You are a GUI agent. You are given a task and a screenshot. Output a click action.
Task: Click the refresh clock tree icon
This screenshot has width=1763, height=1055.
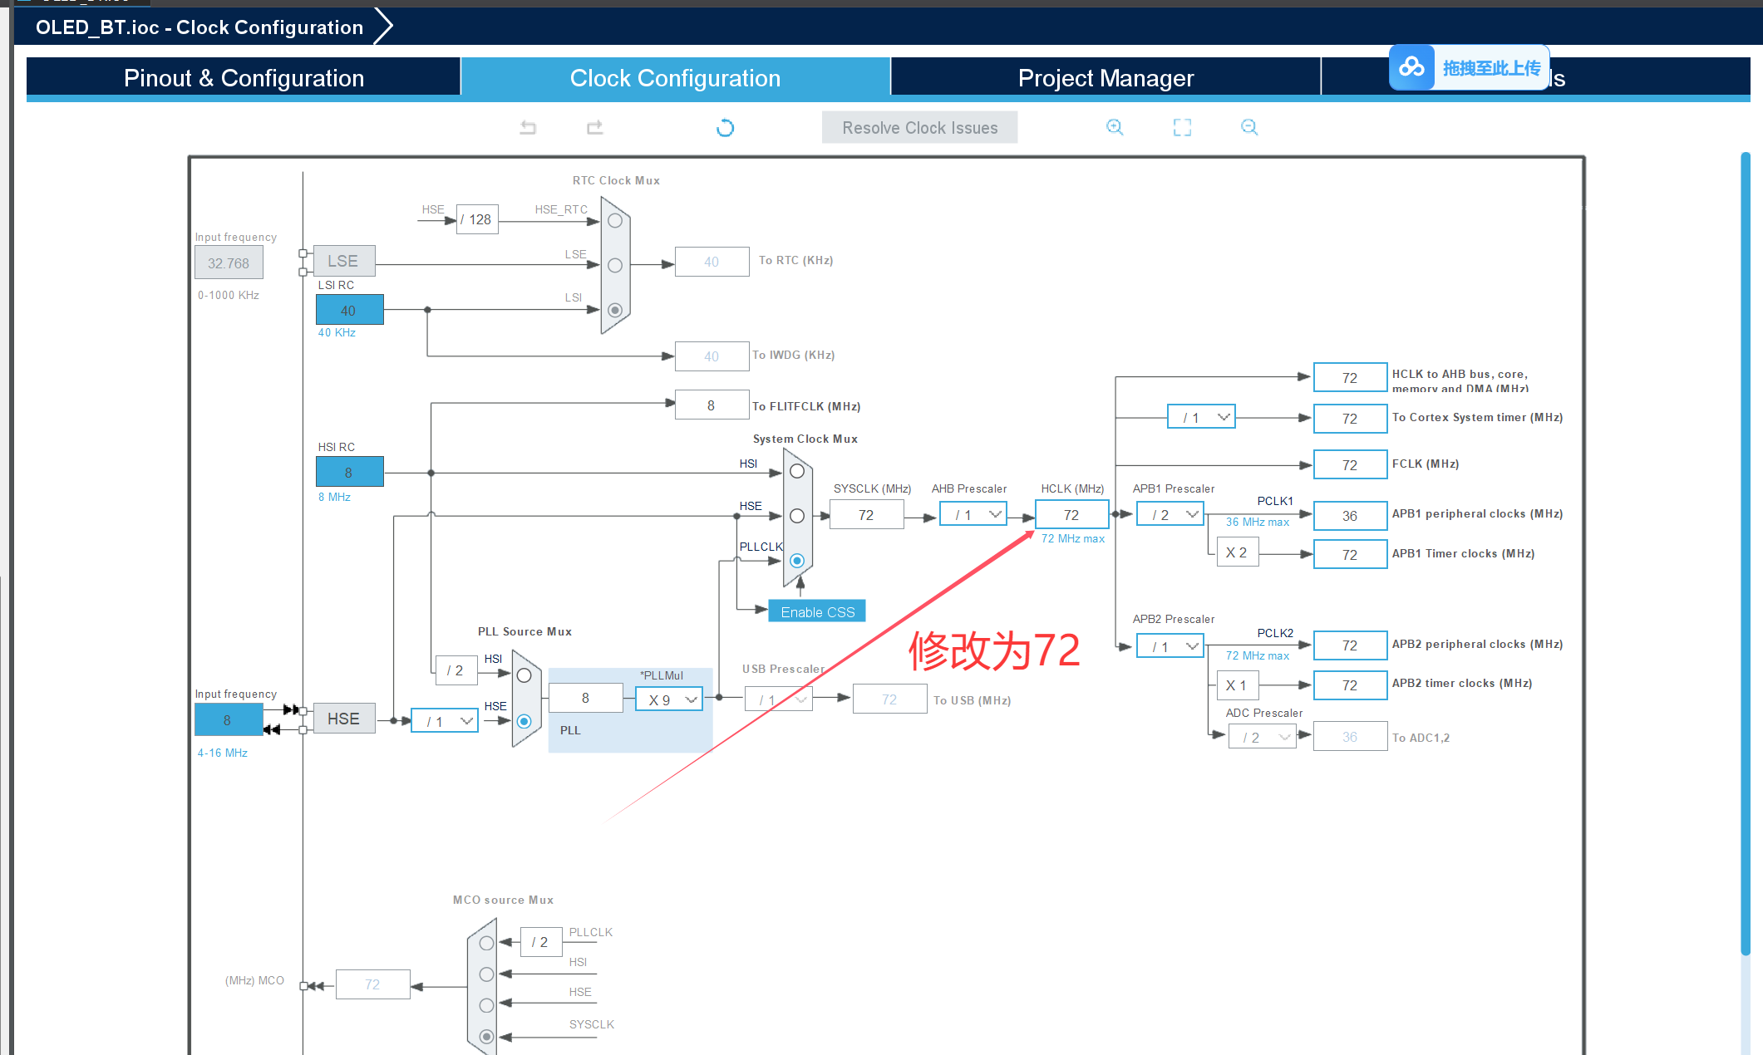(725, 128)
